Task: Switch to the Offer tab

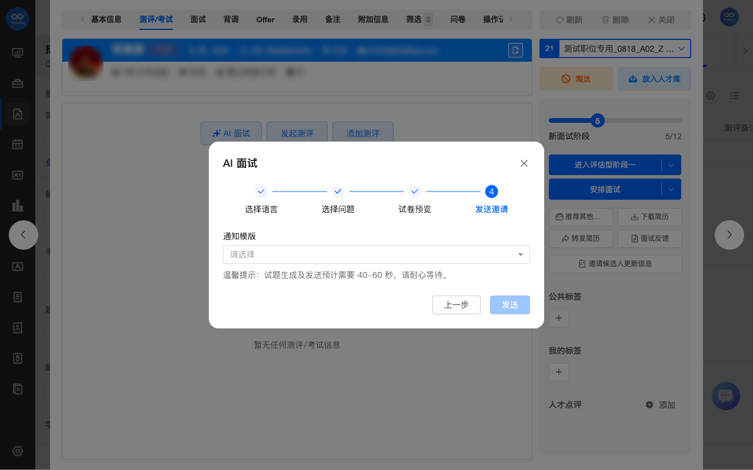Action: 265,19
